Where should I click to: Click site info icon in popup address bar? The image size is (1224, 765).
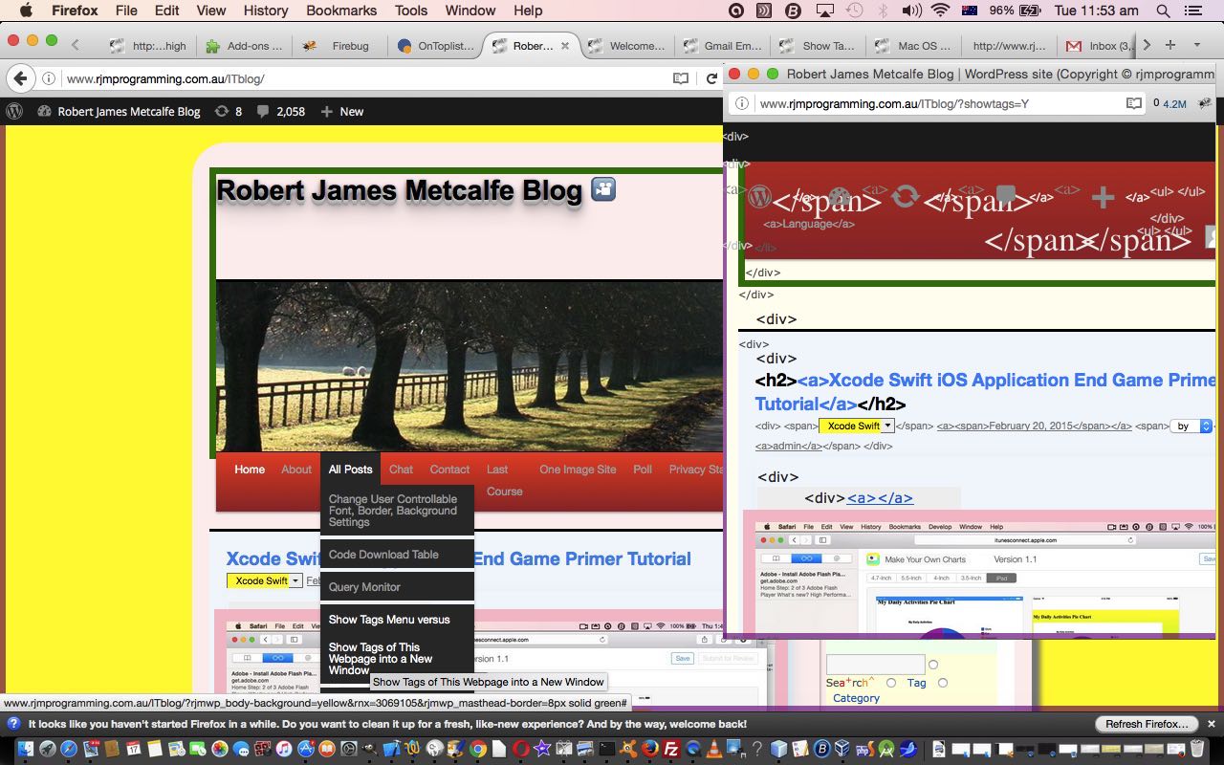(x=741, y=103)
